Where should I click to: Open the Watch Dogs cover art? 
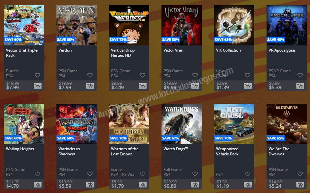click(182, 124)
